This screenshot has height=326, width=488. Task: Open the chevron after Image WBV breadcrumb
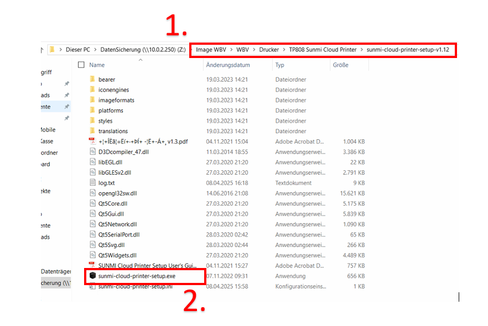point(231,50)
